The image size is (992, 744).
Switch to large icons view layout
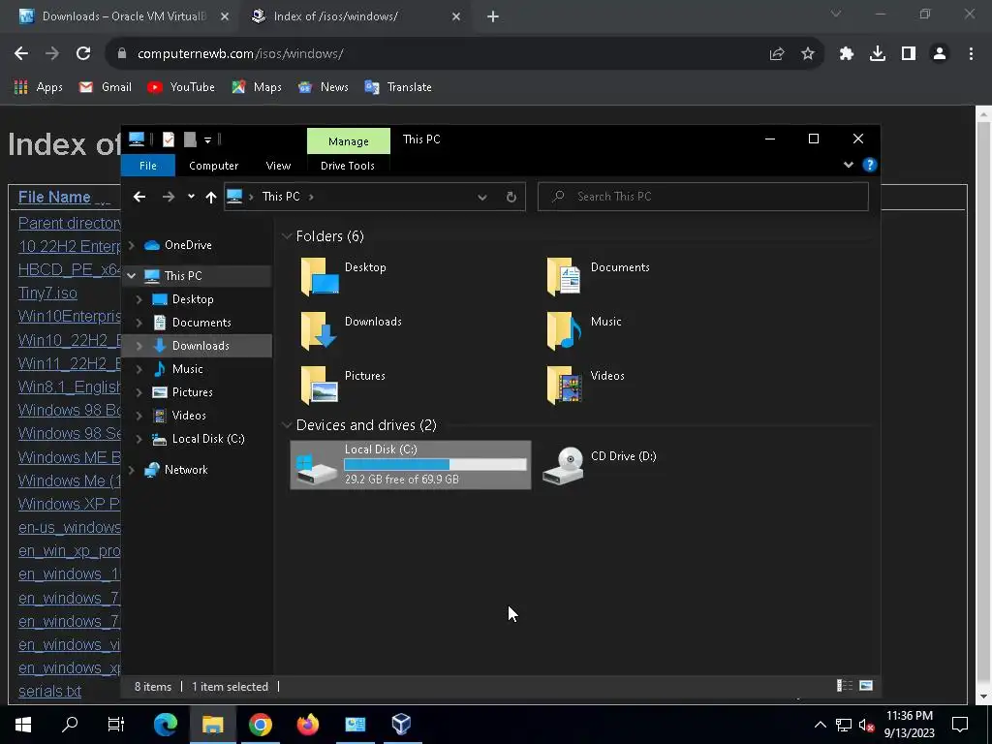[866, 686]
